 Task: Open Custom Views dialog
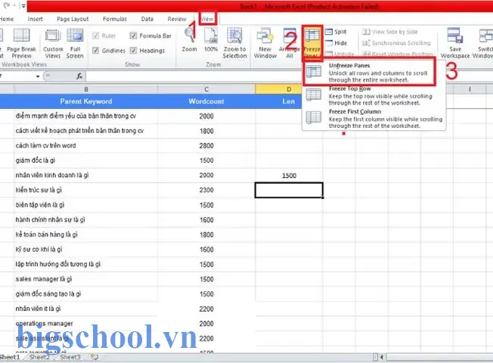(x=53, y=43)
